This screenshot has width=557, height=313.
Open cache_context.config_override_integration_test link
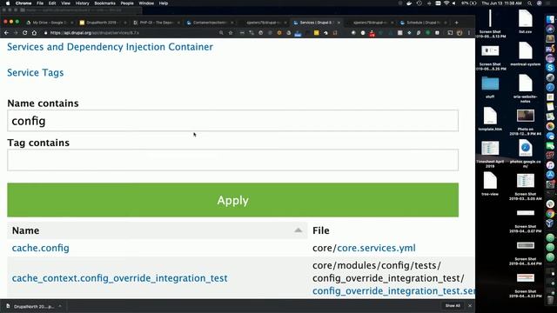pos(120,278)
